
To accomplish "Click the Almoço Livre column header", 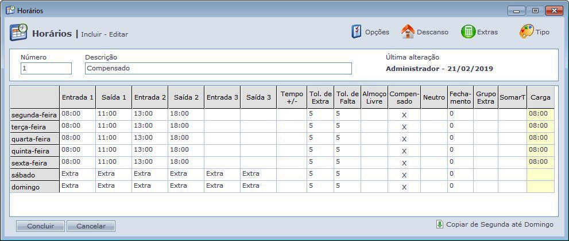I will click(x=374, y=97).
